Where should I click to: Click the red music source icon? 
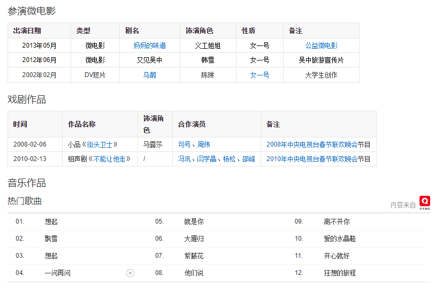coord(424,201)
